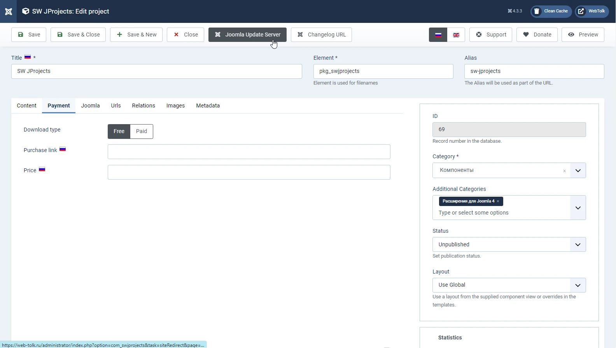The image size is (616, 348).
Task: Open the Images tab
Action: click(175, 106)
